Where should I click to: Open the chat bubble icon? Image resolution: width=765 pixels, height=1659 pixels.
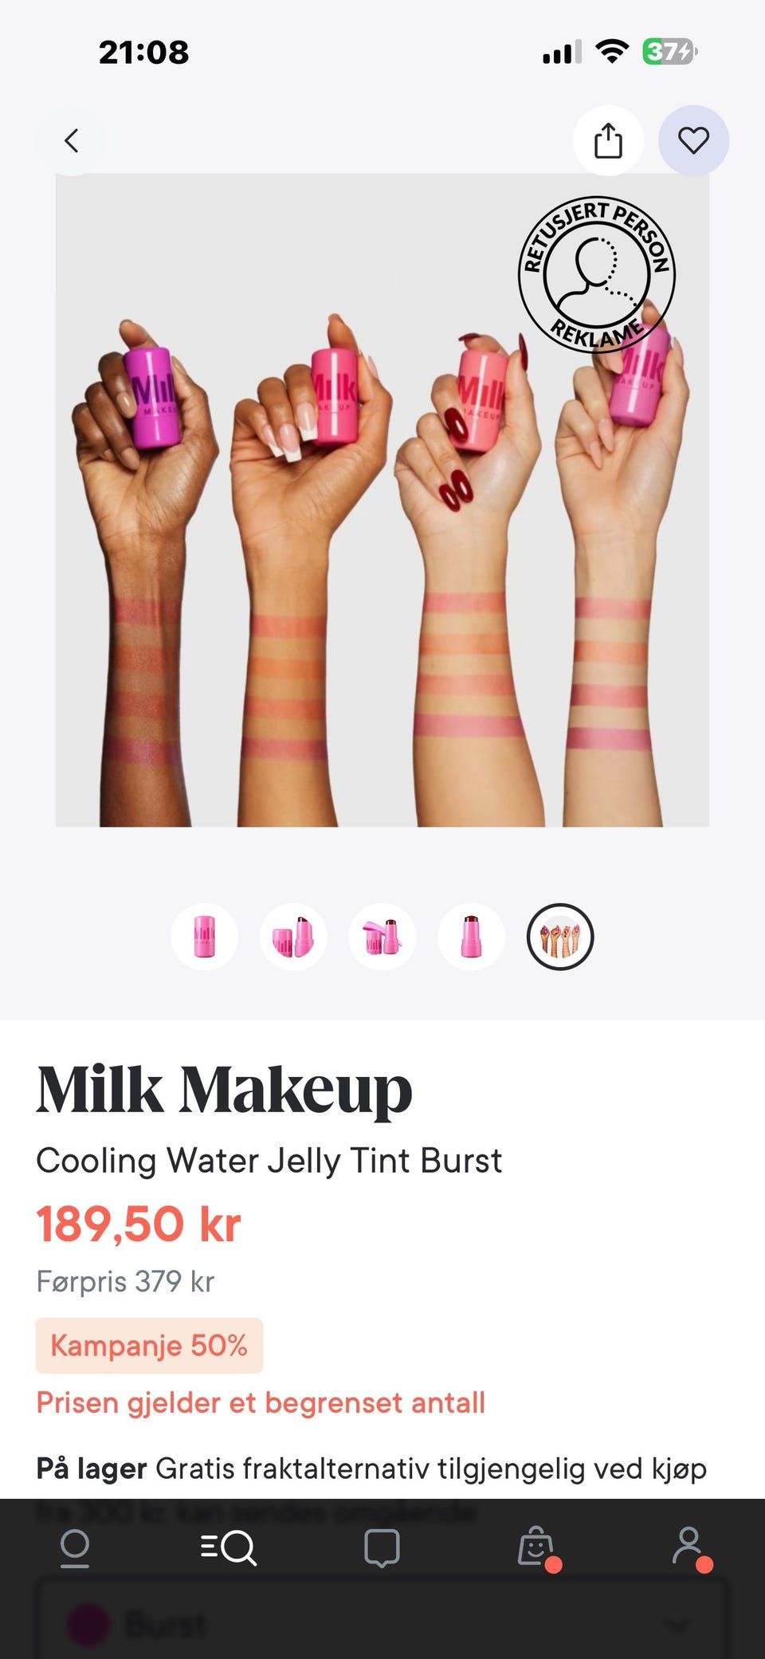click(x=382, y=1547)
